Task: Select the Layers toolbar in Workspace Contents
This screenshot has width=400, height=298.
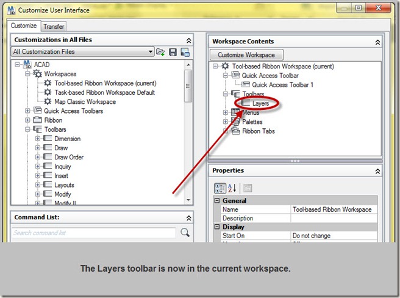Action: point(260,103)
